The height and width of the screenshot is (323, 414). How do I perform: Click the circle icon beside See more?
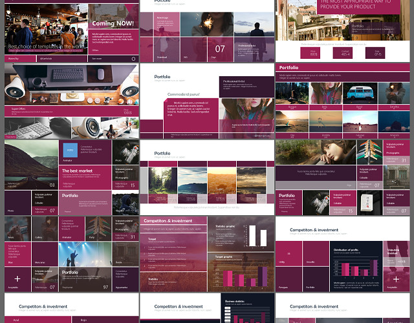coord(133,58)
